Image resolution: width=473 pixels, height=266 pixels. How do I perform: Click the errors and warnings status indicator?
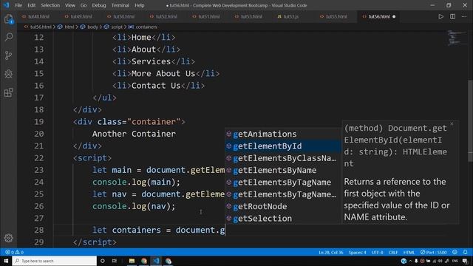coord(14,252)
